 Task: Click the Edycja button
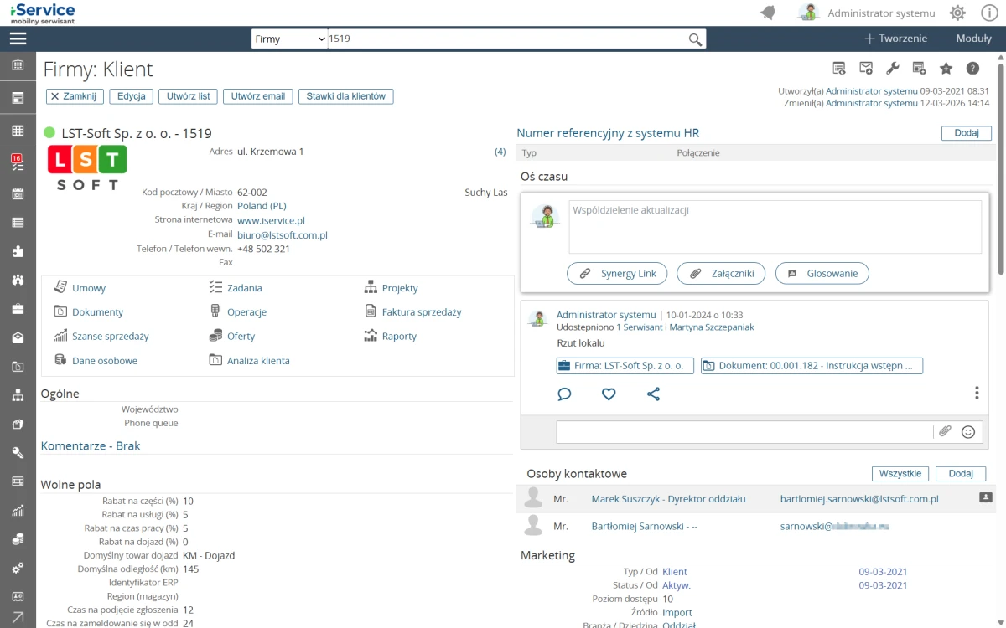pos(132,96)
